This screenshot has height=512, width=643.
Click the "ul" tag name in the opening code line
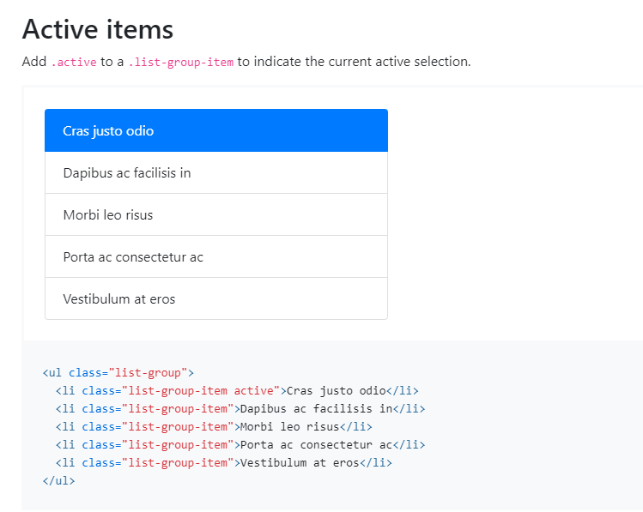[55, 373]
